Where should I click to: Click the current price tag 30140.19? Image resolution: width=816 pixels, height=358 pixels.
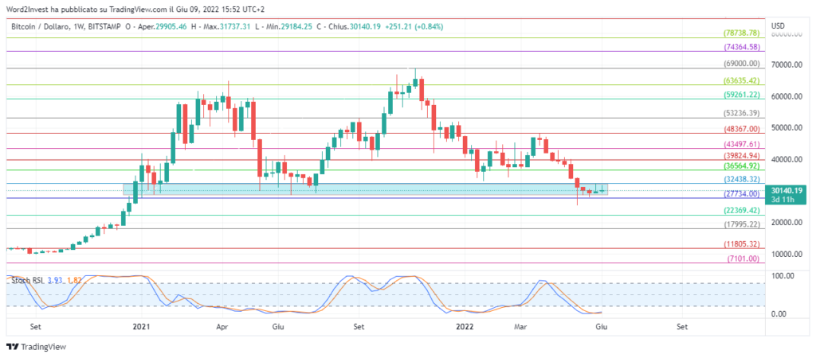click(786, 191)
